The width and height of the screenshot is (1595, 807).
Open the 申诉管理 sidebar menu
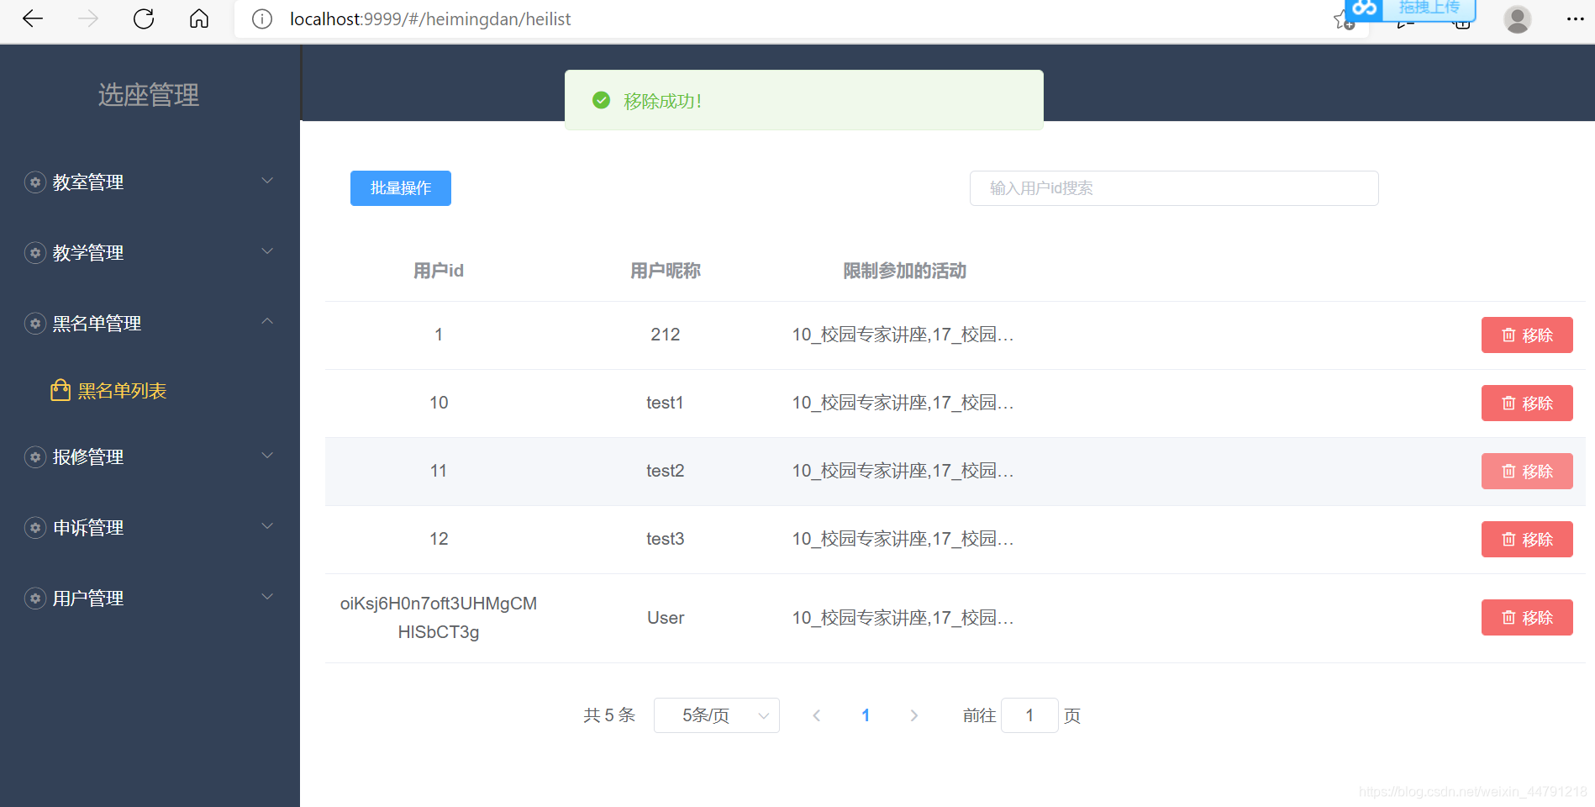(150, 527)
